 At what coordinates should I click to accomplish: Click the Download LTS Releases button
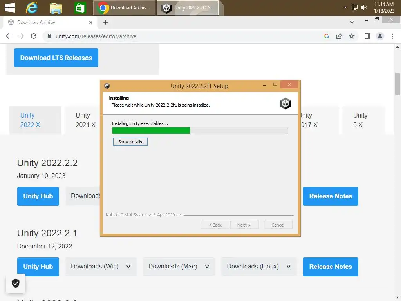[56, 58]
